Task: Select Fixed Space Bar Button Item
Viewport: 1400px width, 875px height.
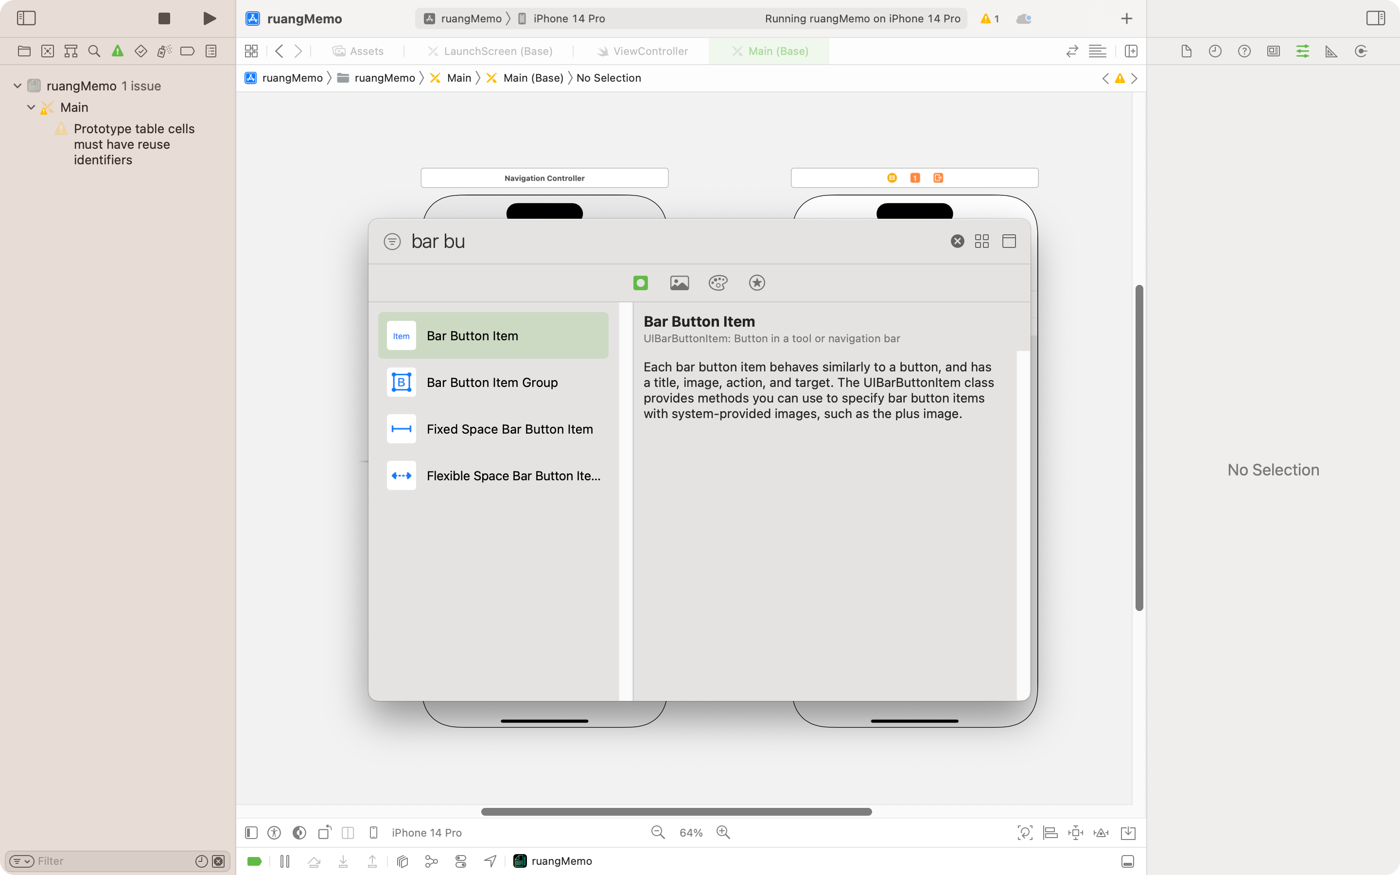Action: [493, 429]
